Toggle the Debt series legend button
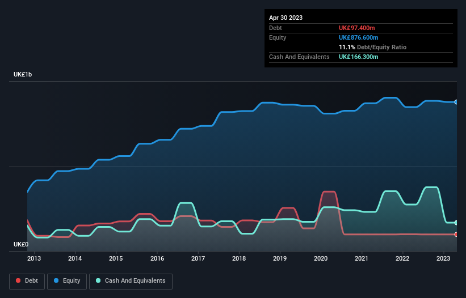This screenshot has height=298, width=466. point(27,281)
